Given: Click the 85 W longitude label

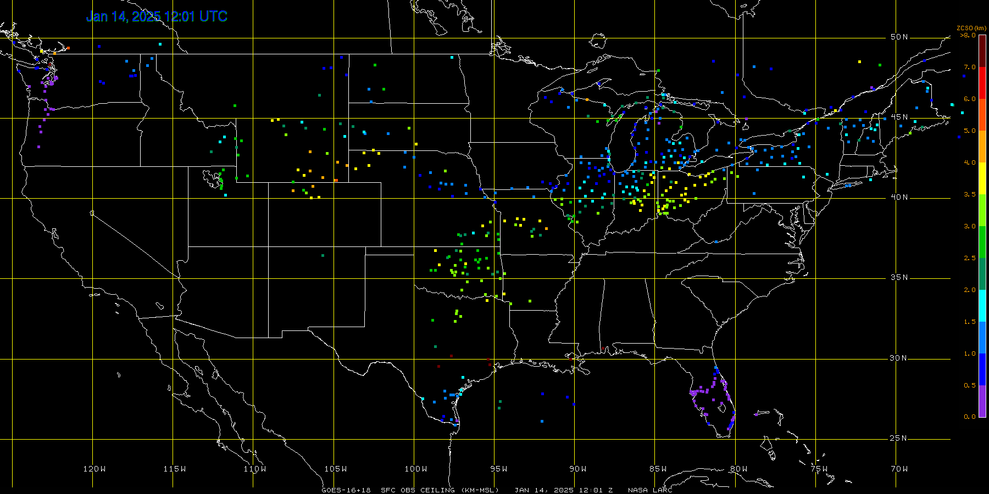Looking at the screenshot, I should [x=658, y=469].
